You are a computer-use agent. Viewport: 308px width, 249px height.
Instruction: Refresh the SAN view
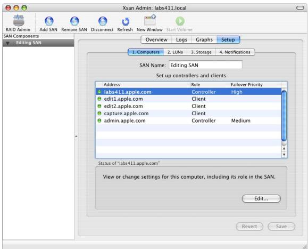point(126,22)
